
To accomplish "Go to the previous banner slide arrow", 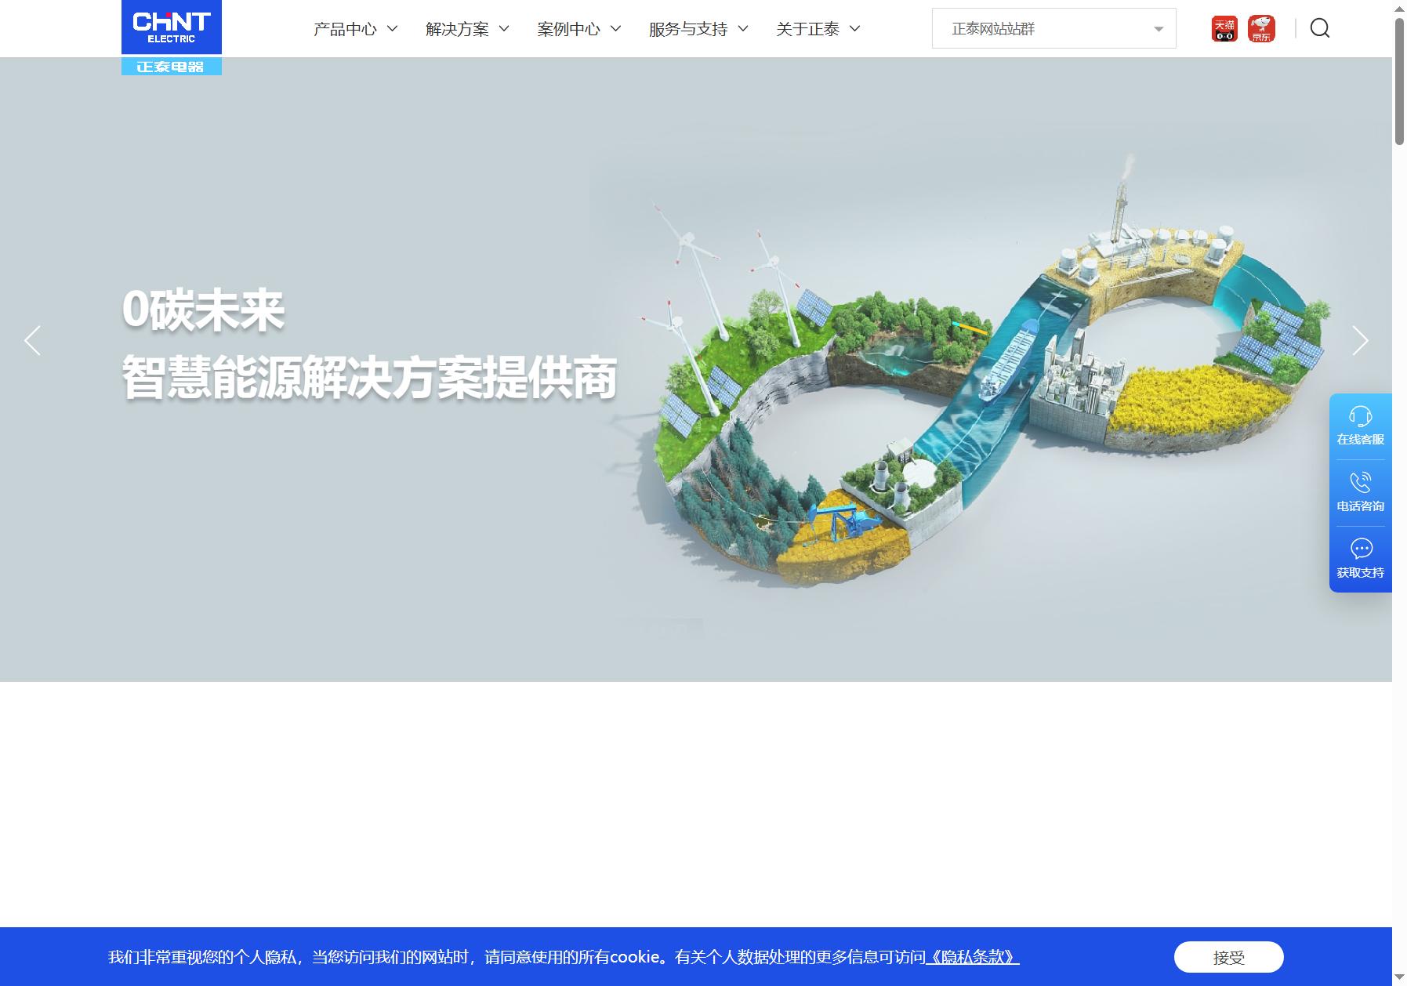I will (x=32, y=340).
